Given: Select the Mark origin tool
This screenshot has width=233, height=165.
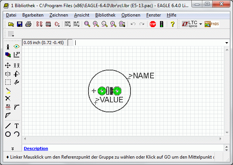Looking at the screenshot, I should tap(17, 55).
